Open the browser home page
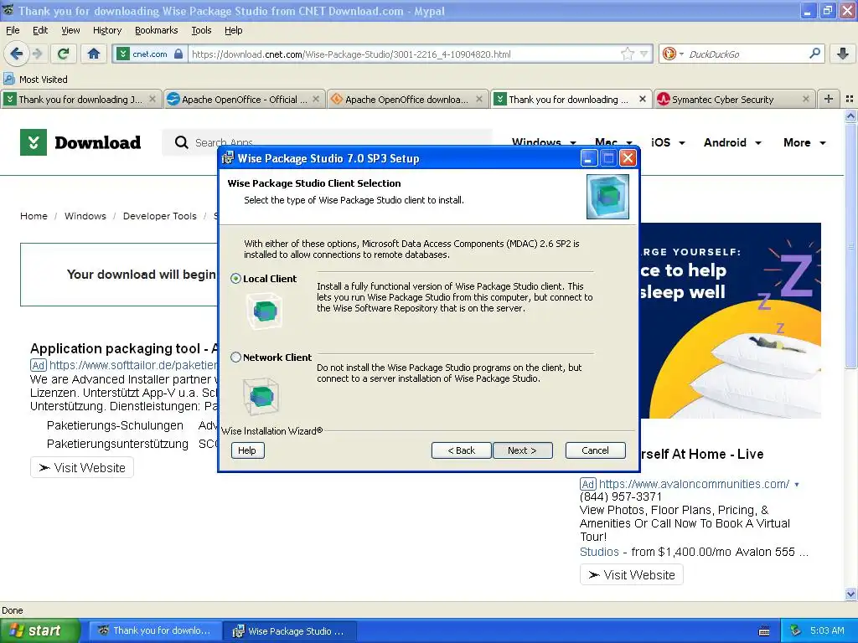 click(x=94, y=54)
